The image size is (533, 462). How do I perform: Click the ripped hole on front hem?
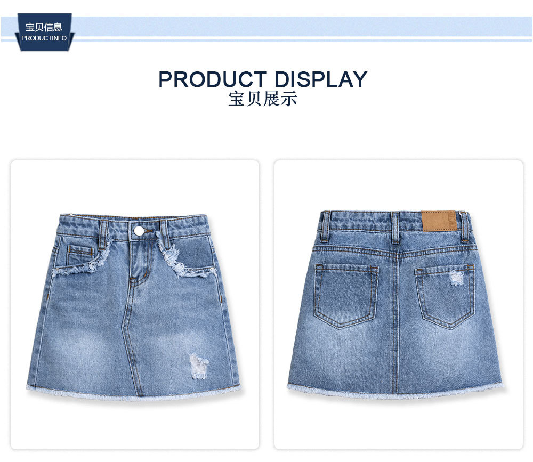click(199, 366)
